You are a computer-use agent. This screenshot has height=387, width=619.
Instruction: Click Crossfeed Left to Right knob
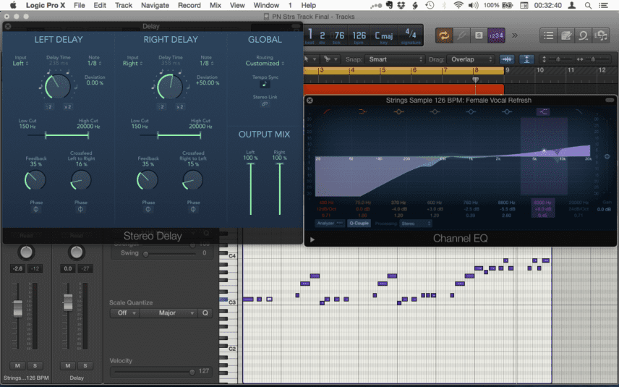[x=81, y=179]
